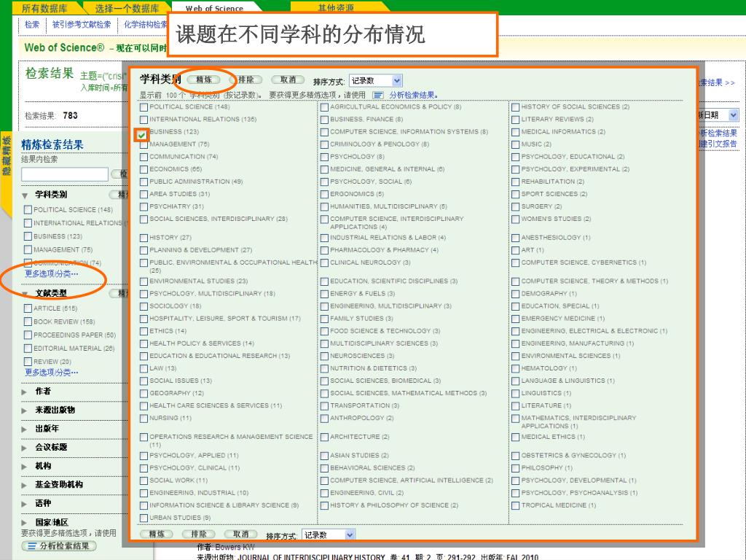Image resolution: width=746 pixels, height=560 pixels.
Task: Tick the COMMUNICATION (74) checkbox in the overlay
Action: point(144,157)
